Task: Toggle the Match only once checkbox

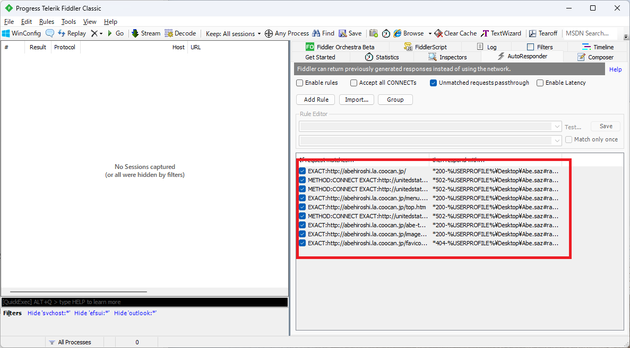Action: [x=568, y=139]
